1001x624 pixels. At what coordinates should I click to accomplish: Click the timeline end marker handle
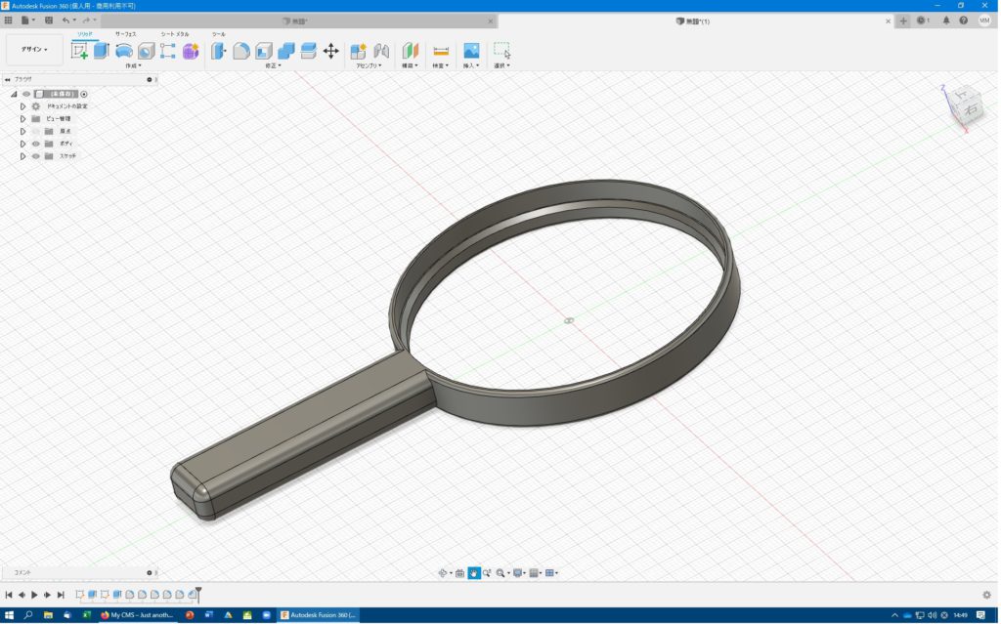tap(198, 594)
